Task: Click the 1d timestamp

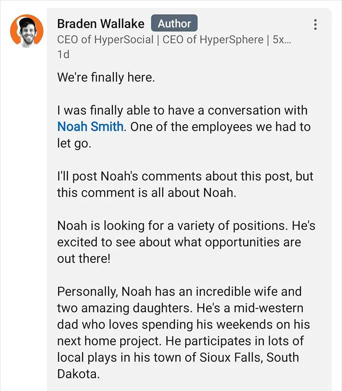Action: pyautogui.click(x=64, y=54)
